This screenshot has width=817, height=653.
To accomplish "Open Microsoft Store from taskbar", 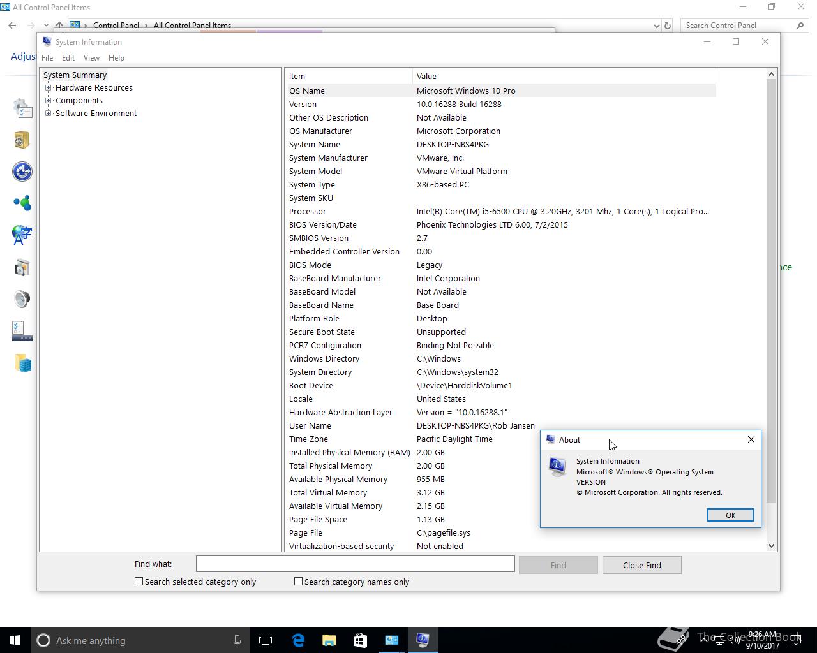I will (360, 640).
